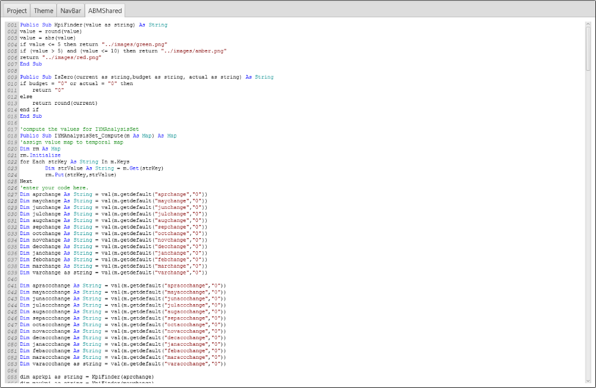Image resolution: width=596 pixels, height=388 pixels.
Task: Select the ABMShared tab
Action: point(105,11)
